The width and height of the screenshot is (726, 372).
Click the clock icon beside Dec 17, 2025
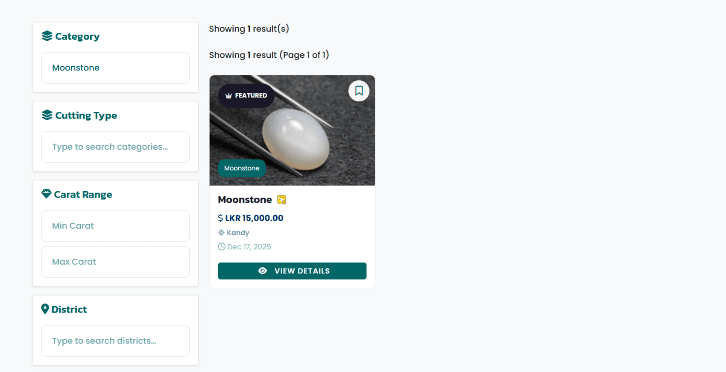(221, 247)
